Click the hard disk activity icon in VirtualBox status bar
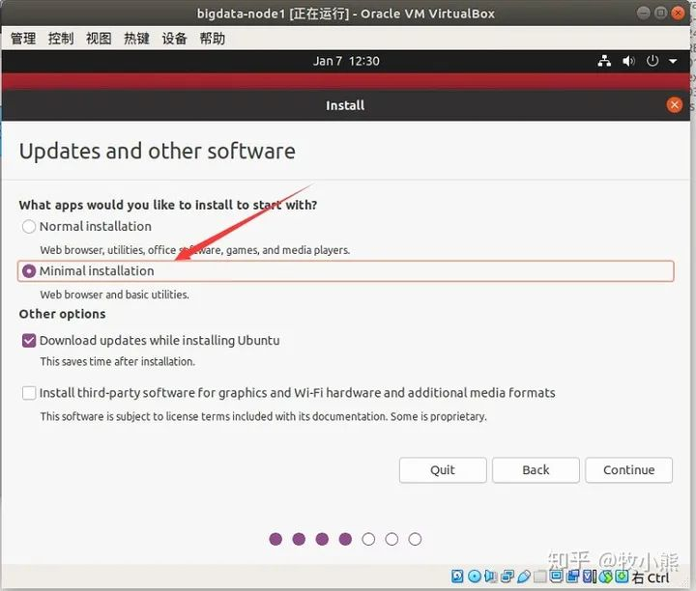The height and width of the screenshot is (591, 696). (x=457, y=576)
